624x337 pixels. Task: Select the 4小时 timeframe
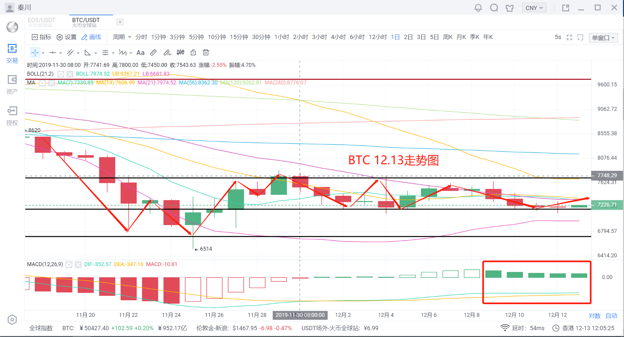click(338, 37)
